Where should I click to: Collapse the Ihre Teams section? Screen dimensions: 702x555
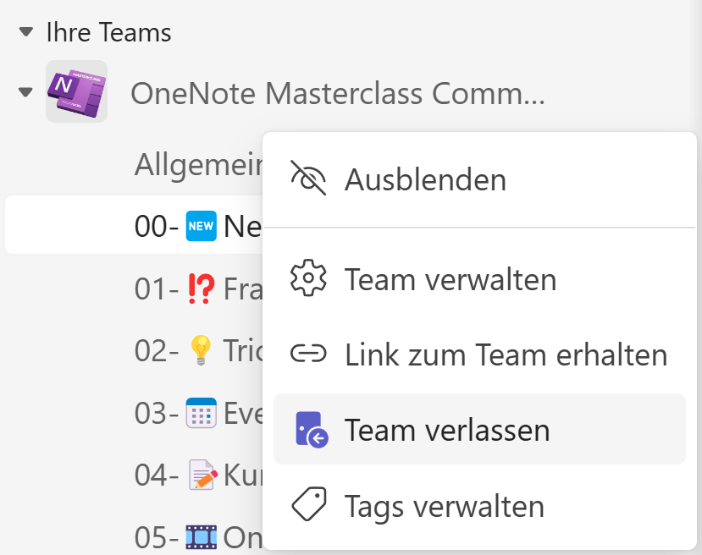pyautogui.click(x=26, y=32)
